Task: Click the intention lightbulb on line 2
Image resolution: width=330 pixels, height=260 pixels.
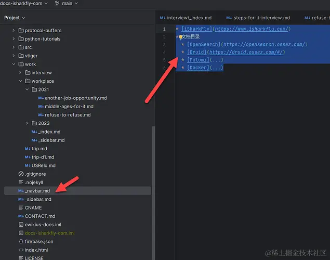Action: tap(180, 37)
